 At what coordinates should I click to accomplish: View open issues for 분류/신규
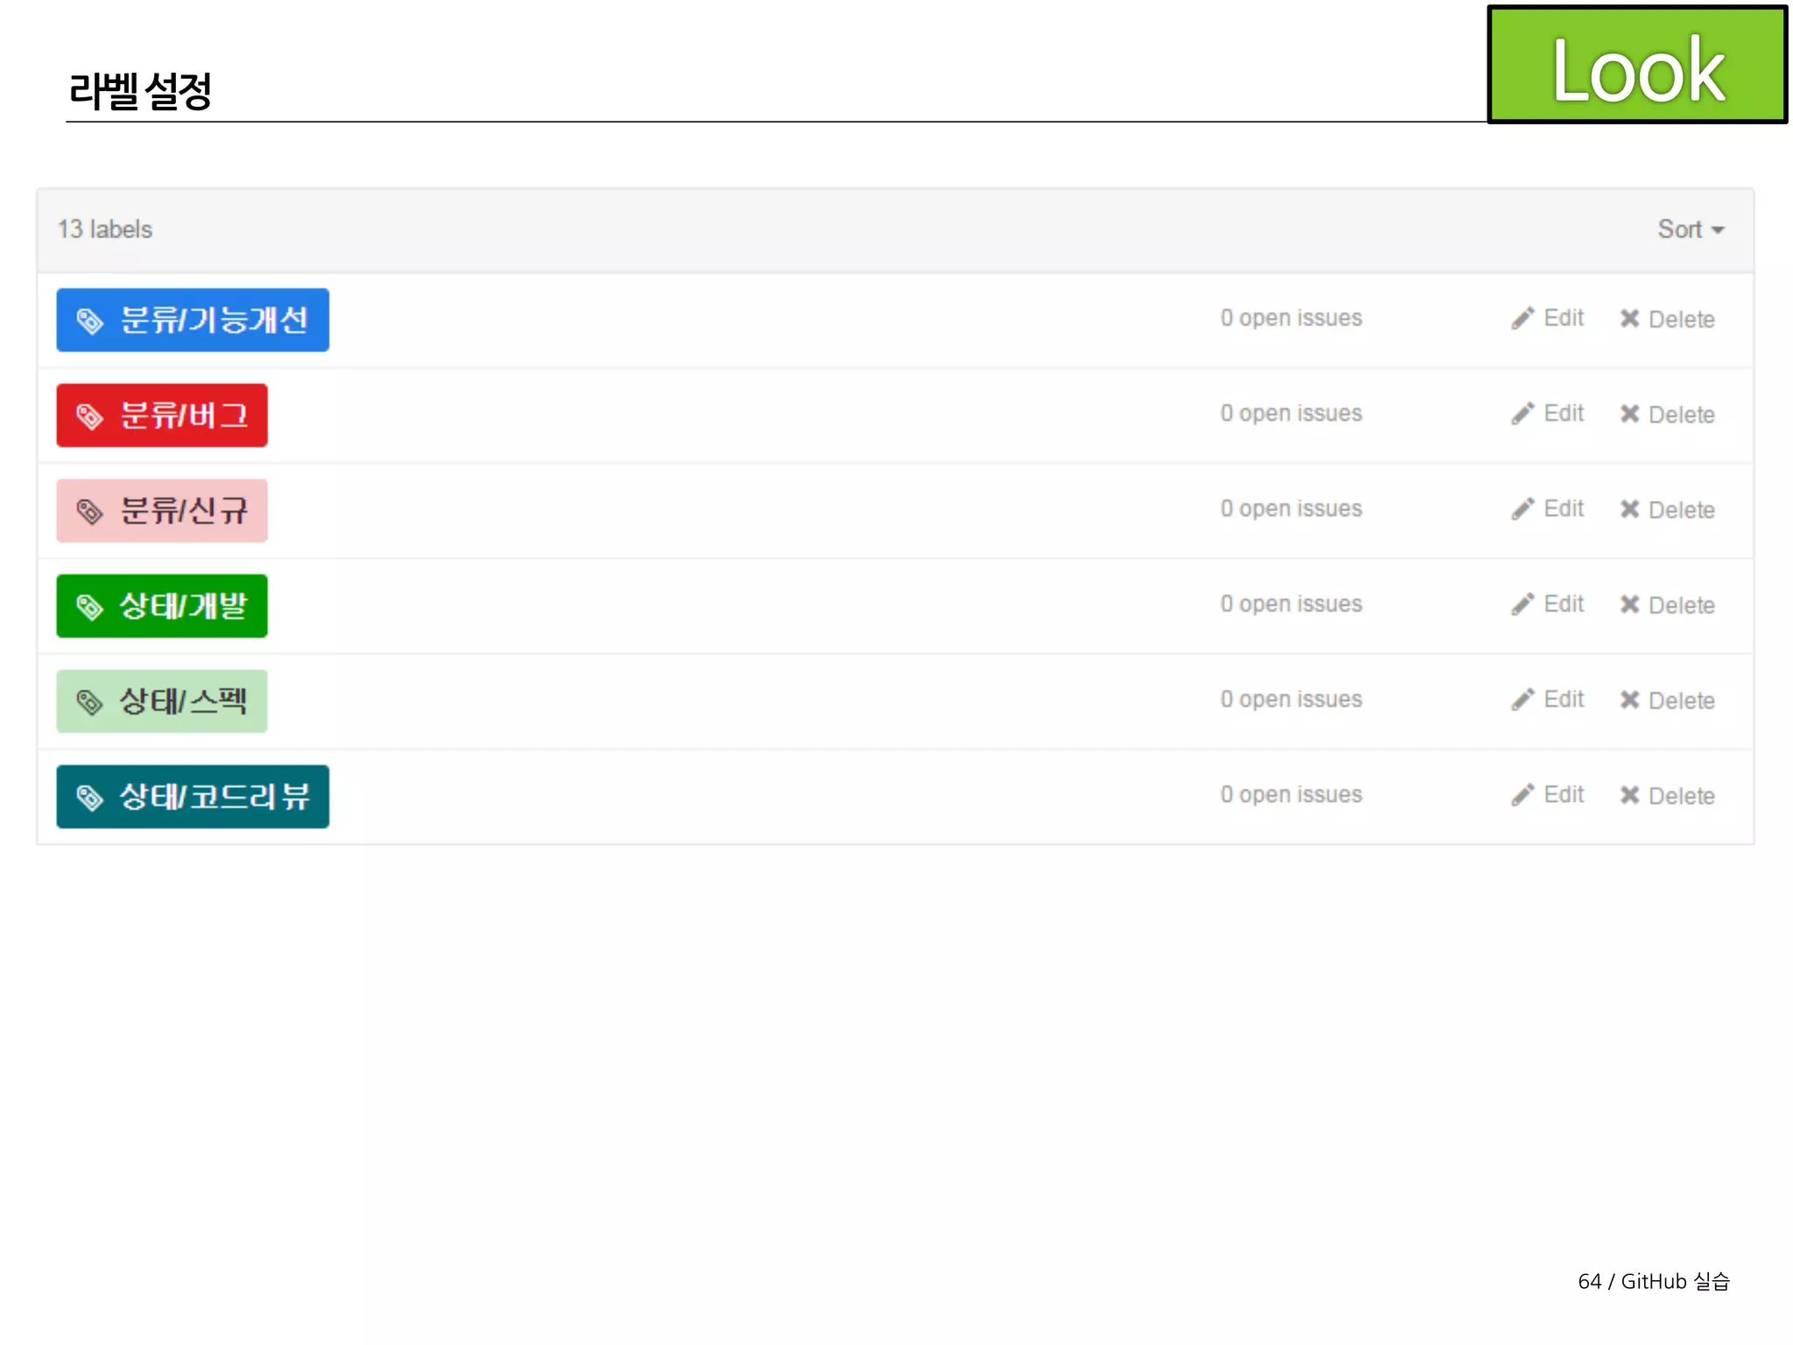pos(1291,509)
